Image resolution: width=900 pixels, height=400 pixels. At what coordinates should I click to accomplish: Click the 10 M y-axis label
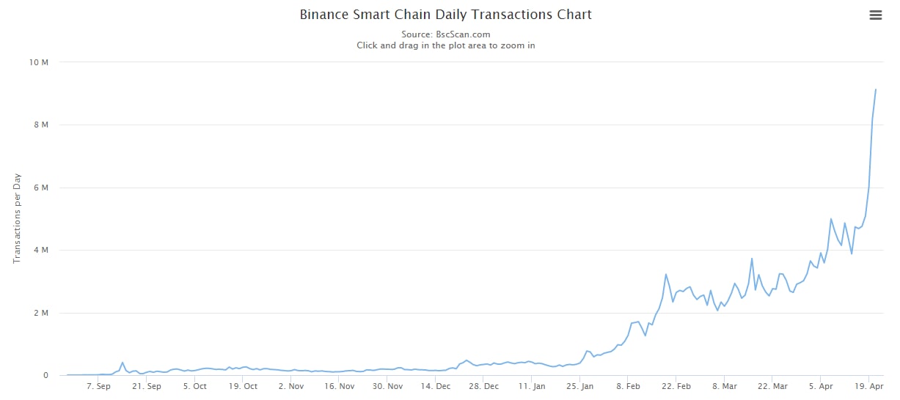(40, 62)
